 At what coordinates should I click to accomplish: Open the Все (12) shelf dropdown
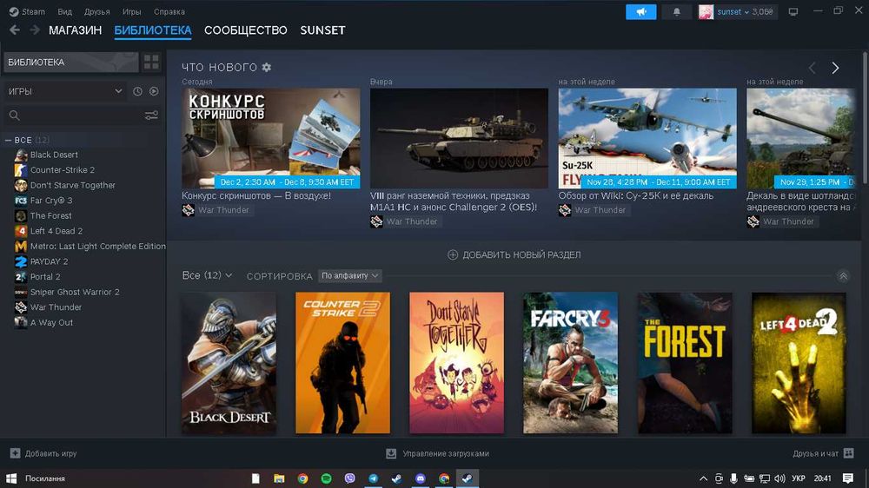coord(208,275)
